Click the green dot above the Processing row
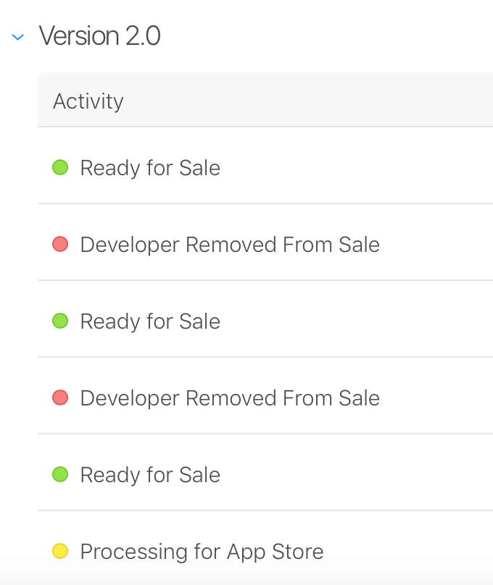493x585 pixels. click(60, 474)
